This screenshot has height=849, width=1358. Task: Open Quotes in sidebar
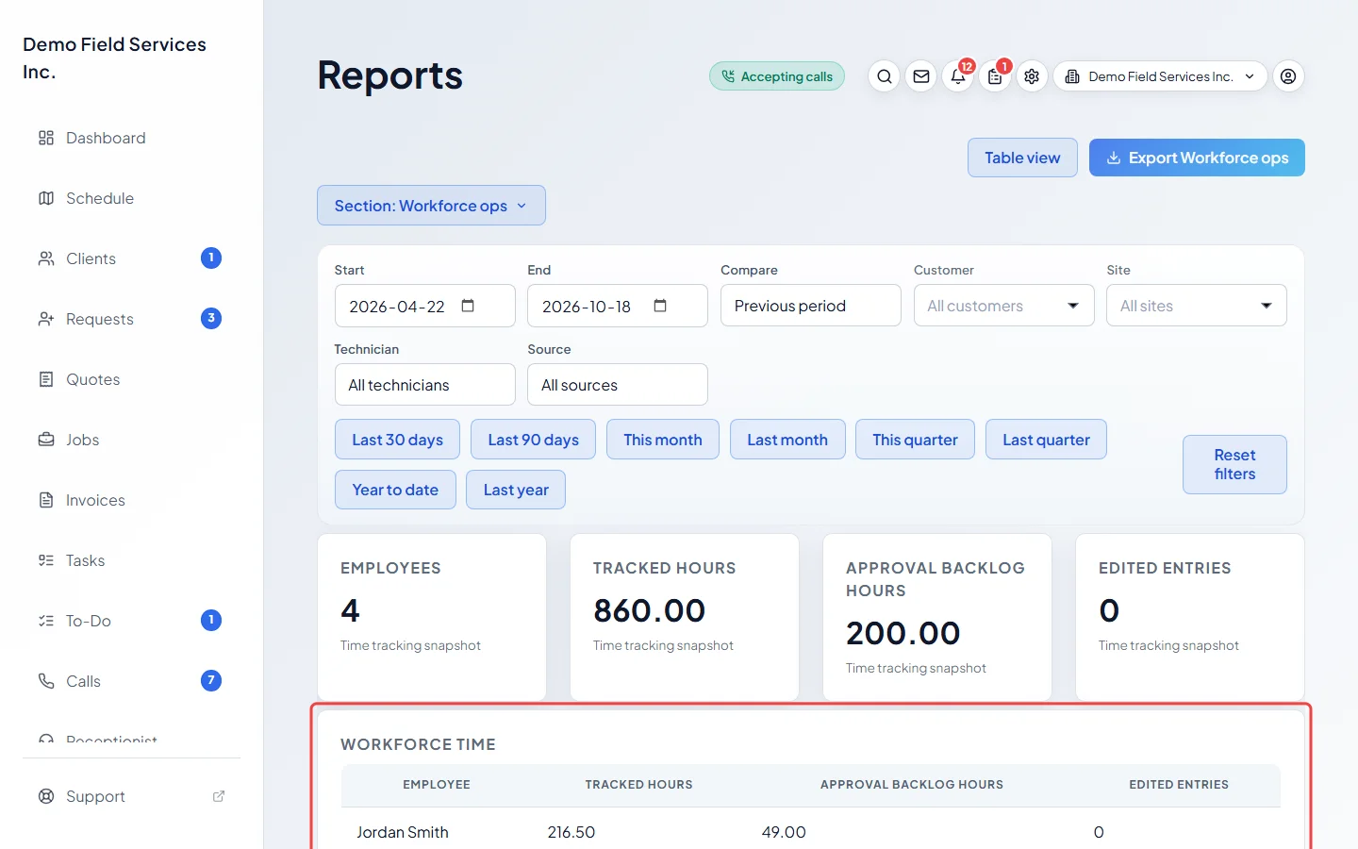(132, 379)
